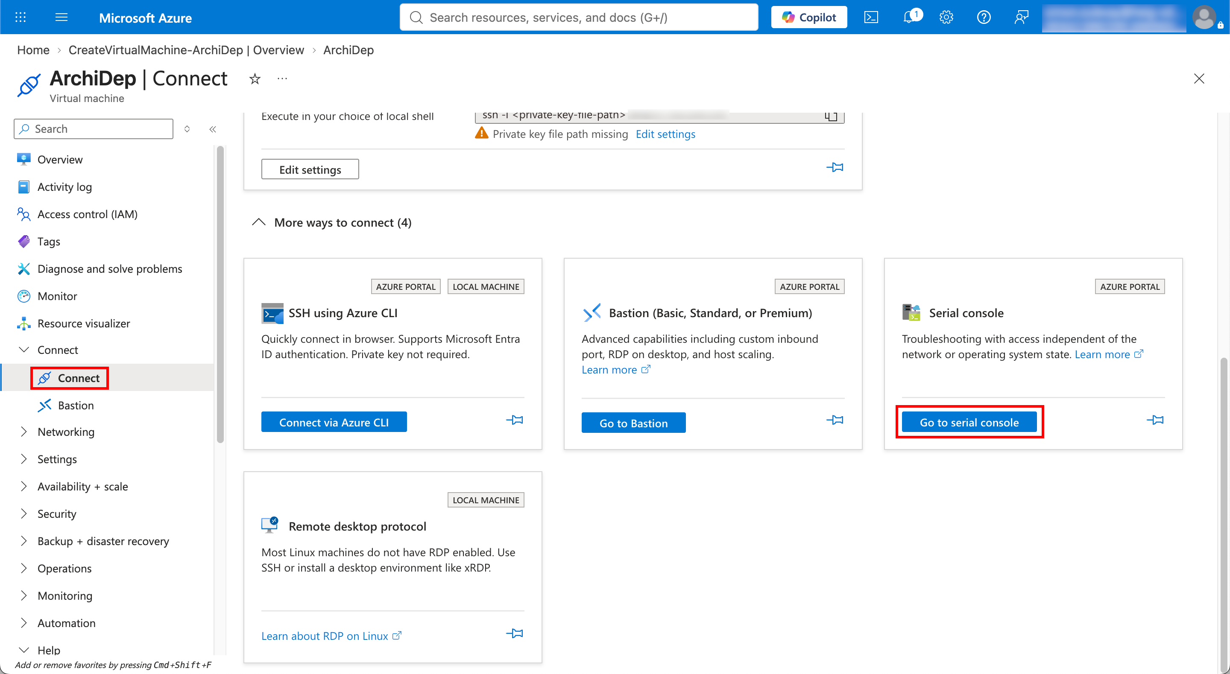The height and width of the screenshot is (674, 1230).
Task: Click Edit settings link beside the warning
Action: click(665, 134)
